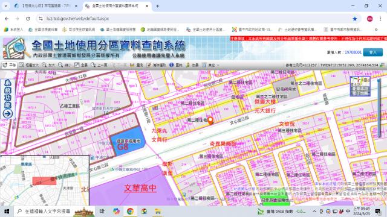The height and width of the screenshot is (217, 387).
Task: Open the tab search dropdown arrow
Action: (5, 6)
